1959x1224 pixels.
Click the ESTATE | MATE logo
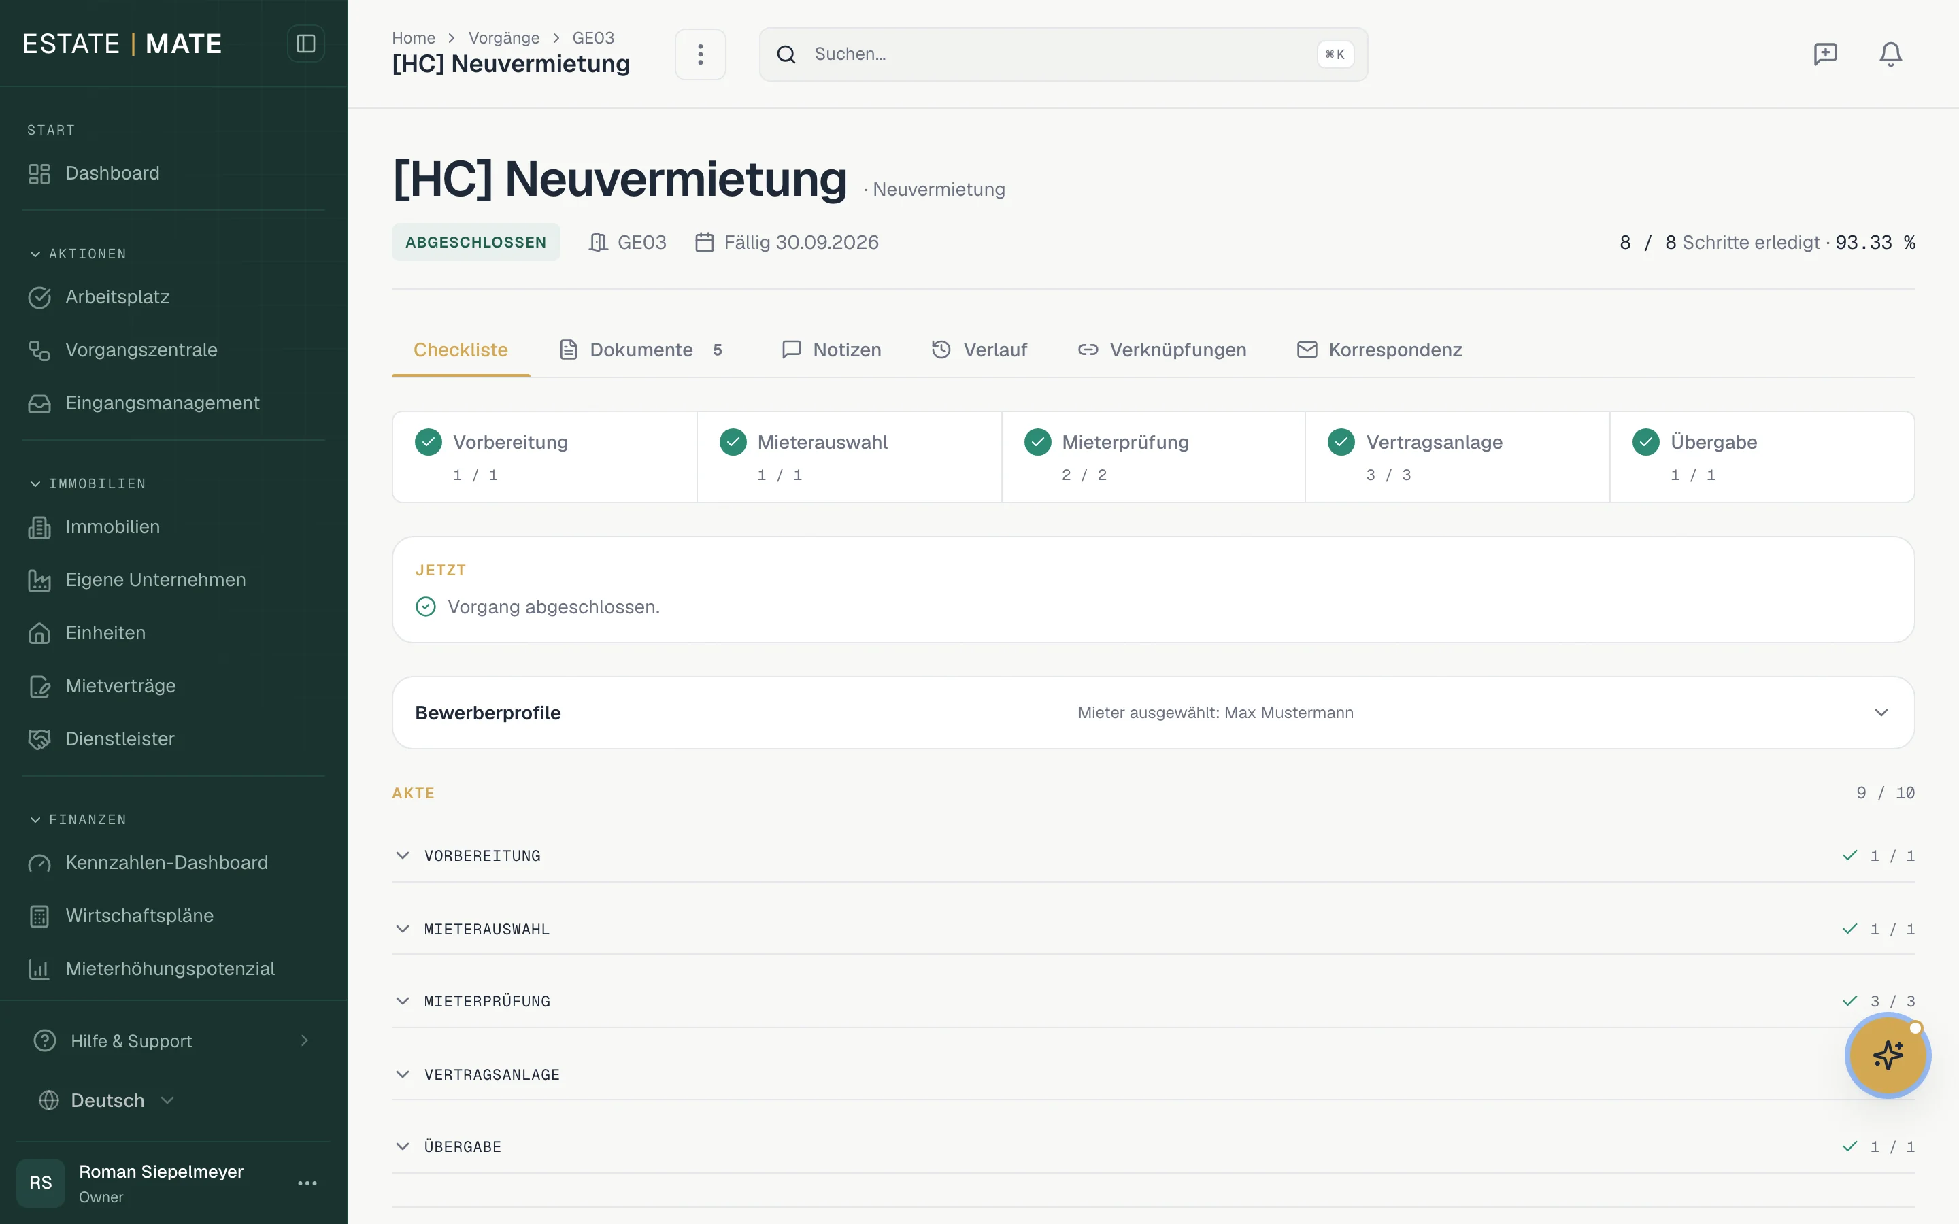(122, 44)
